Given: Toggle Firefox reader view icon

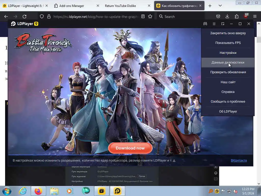Looking at the screenshot, I should (143, 16).
